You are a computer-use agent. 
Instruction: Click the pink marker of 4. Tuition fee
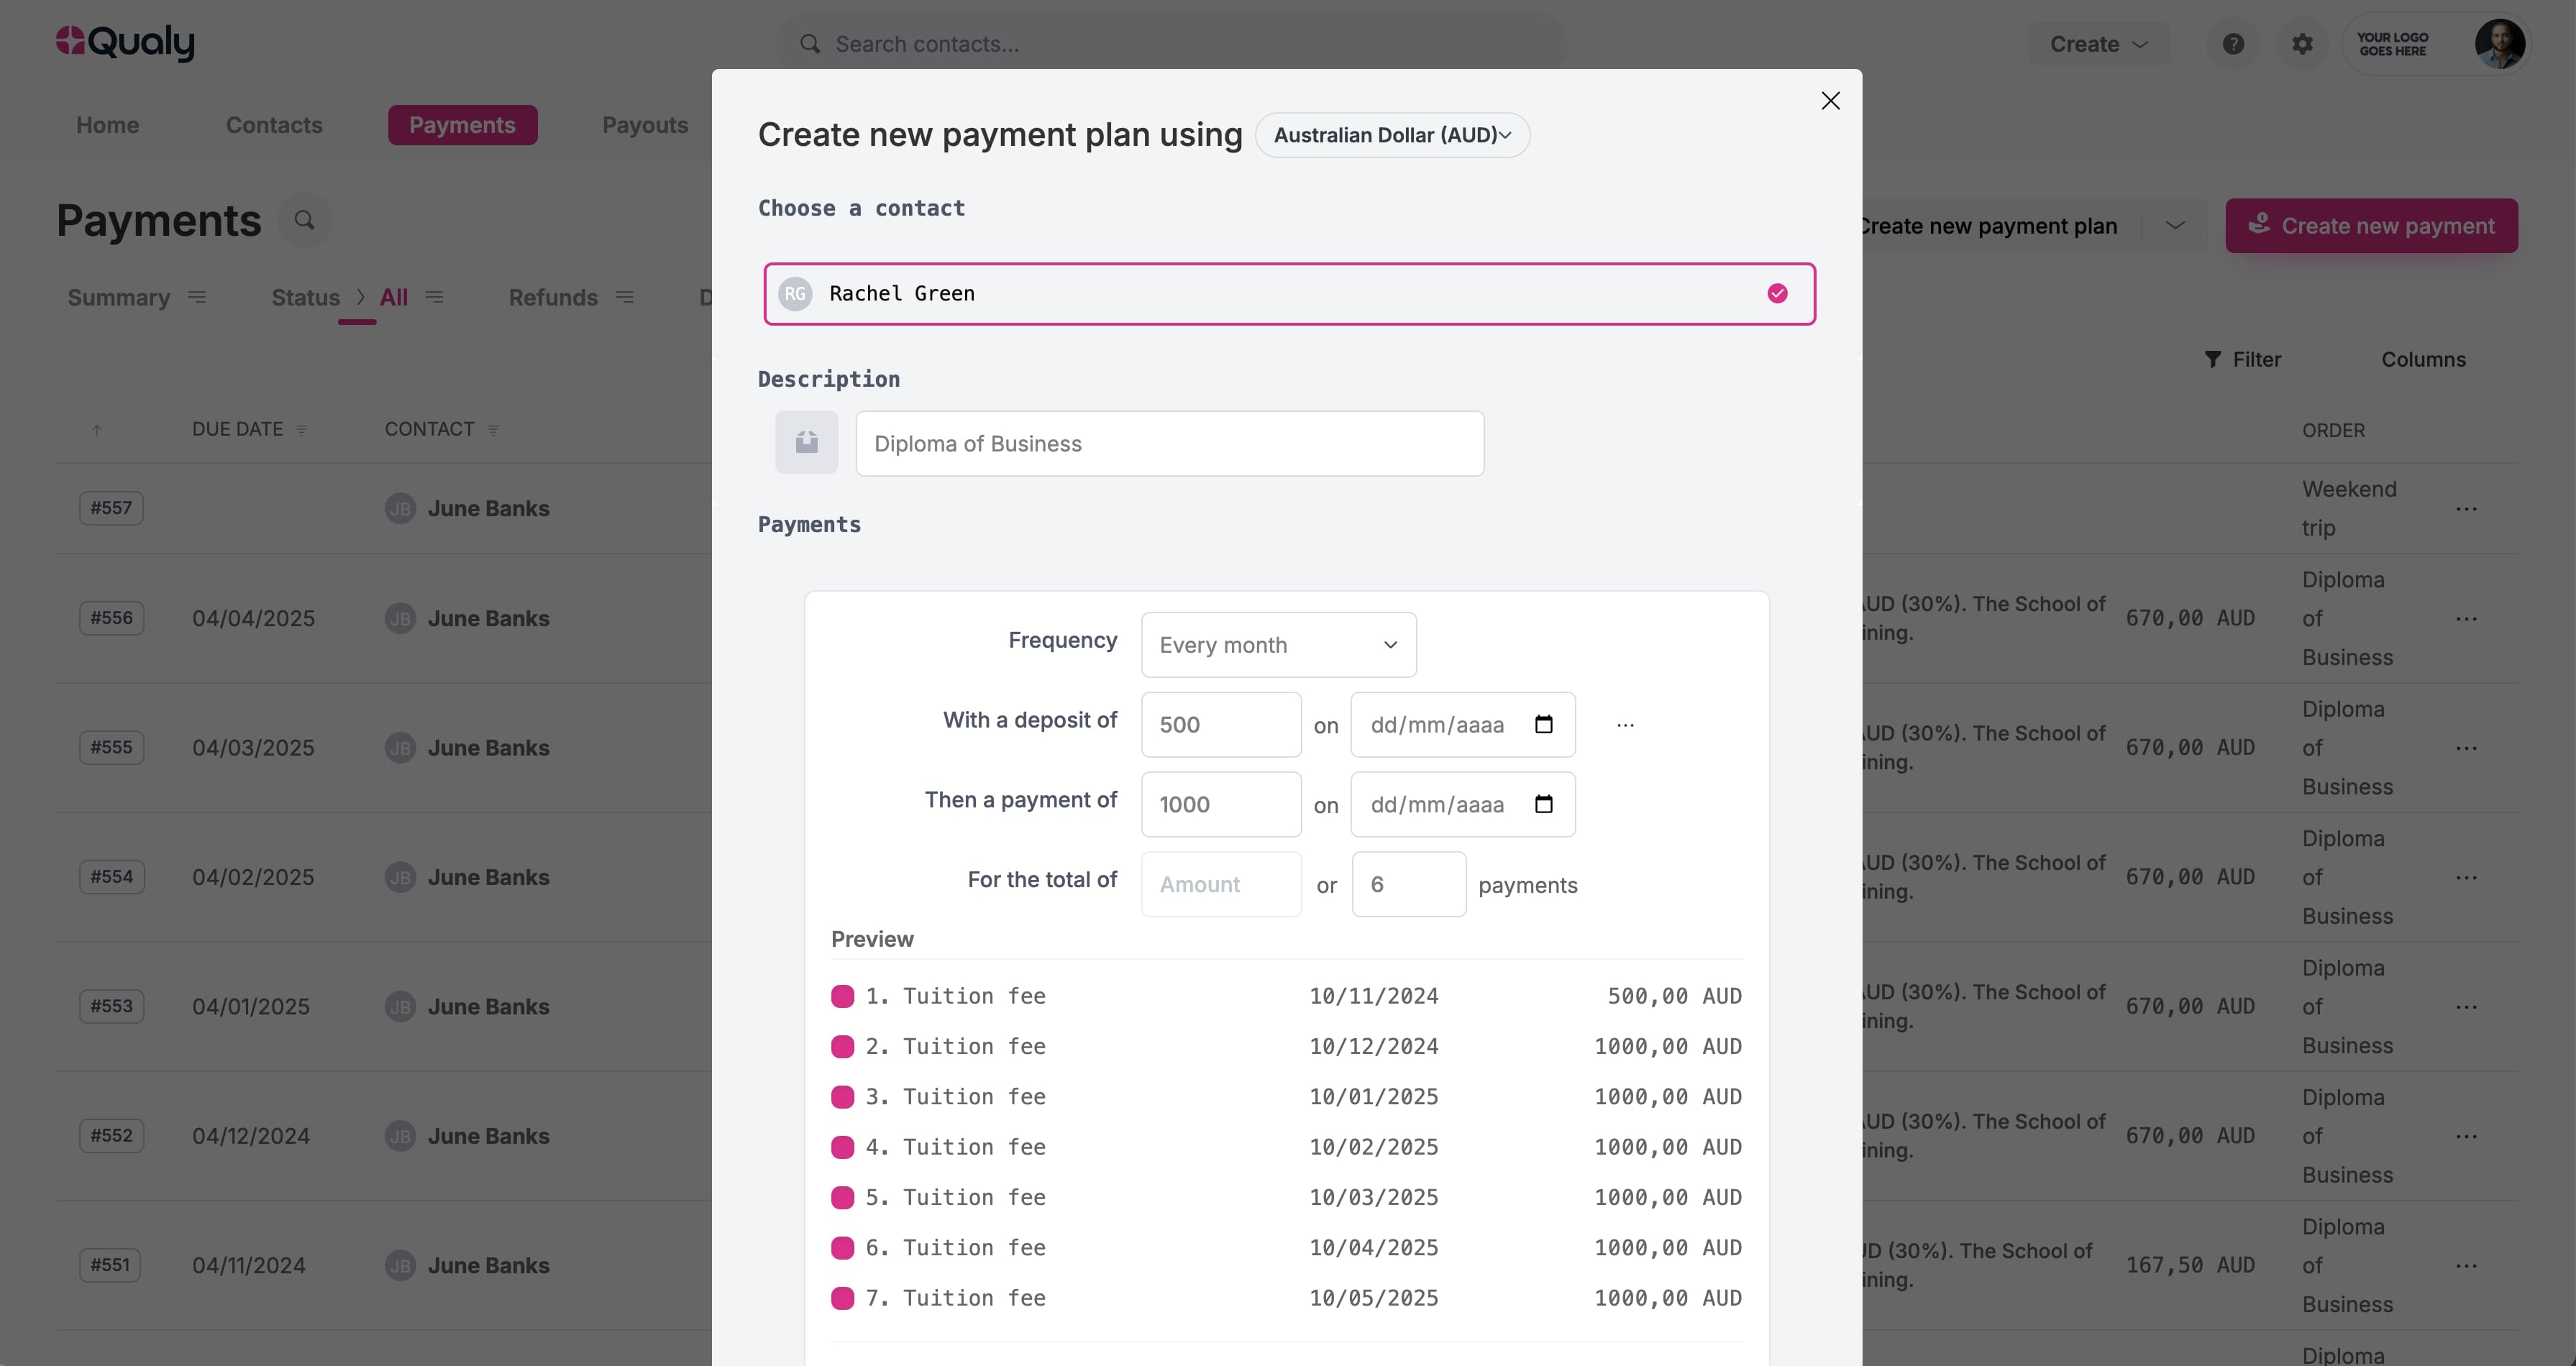point(842,1147)
